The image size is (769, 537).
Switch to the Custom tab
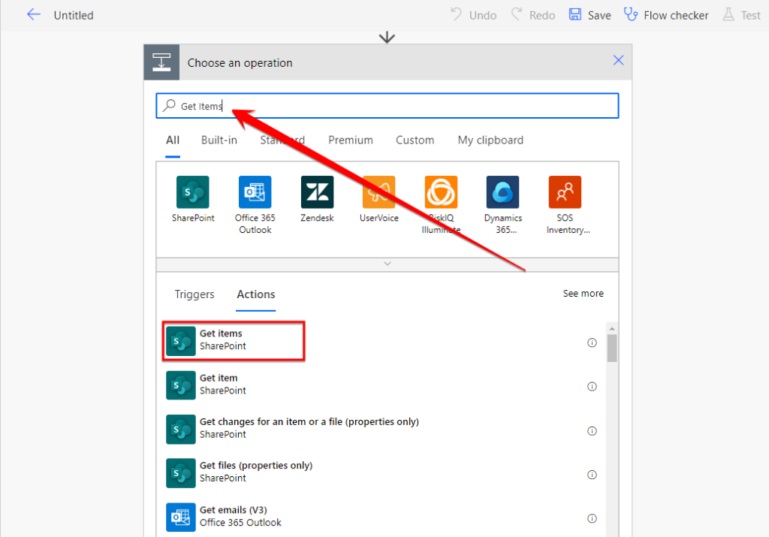pos(415,140)
